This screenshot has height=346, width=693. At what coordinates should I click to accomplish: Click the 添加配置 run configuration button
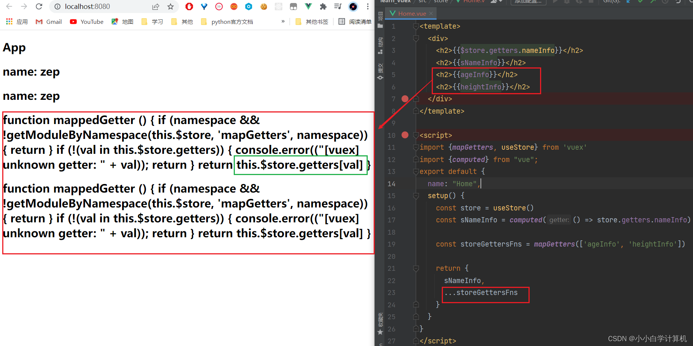[528, 1]
